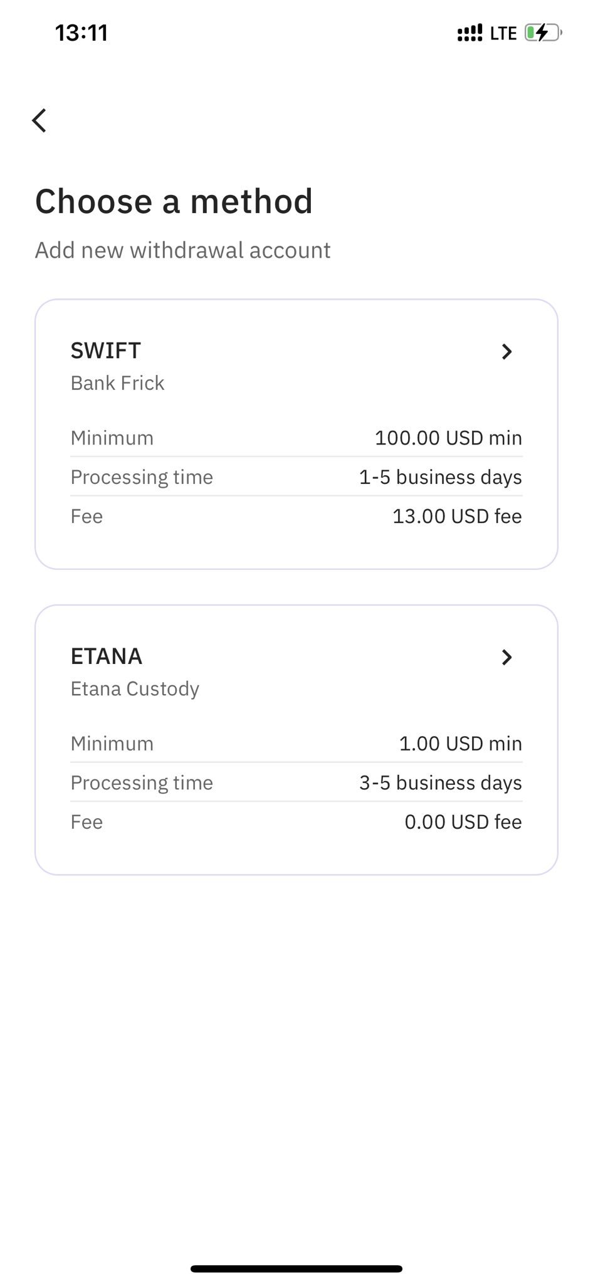Tap the Choose a method heading

pyautogui.click(x=174, y=201)
